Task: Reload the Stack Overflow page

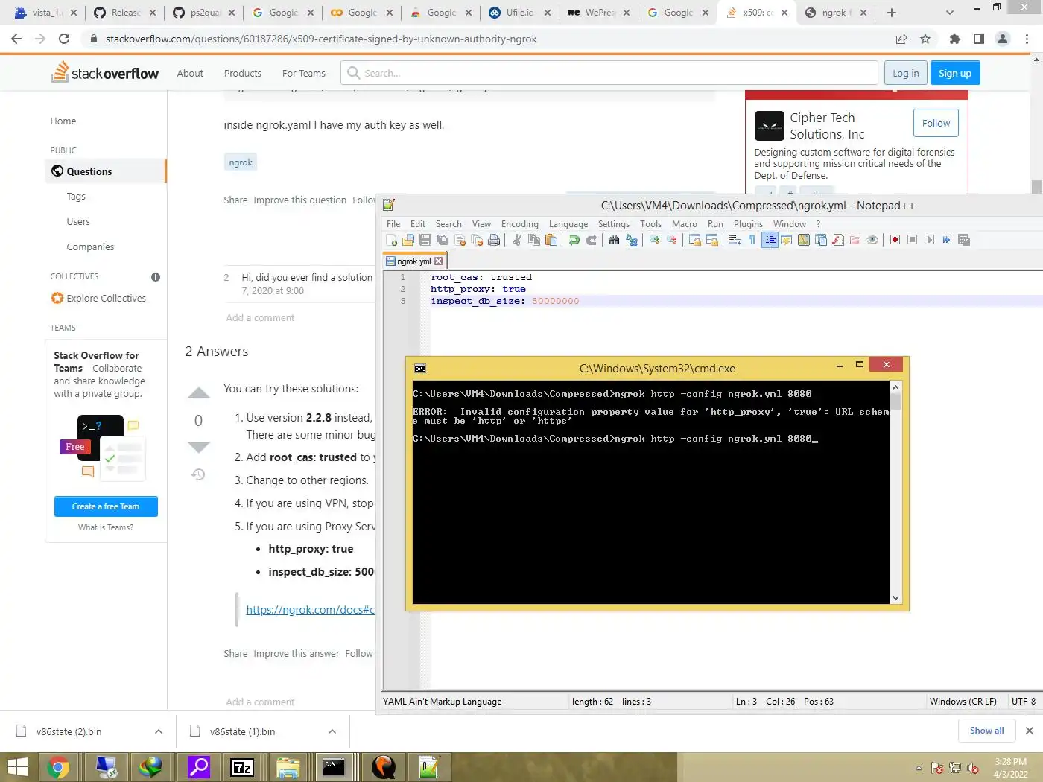Action: coord(64,39)
